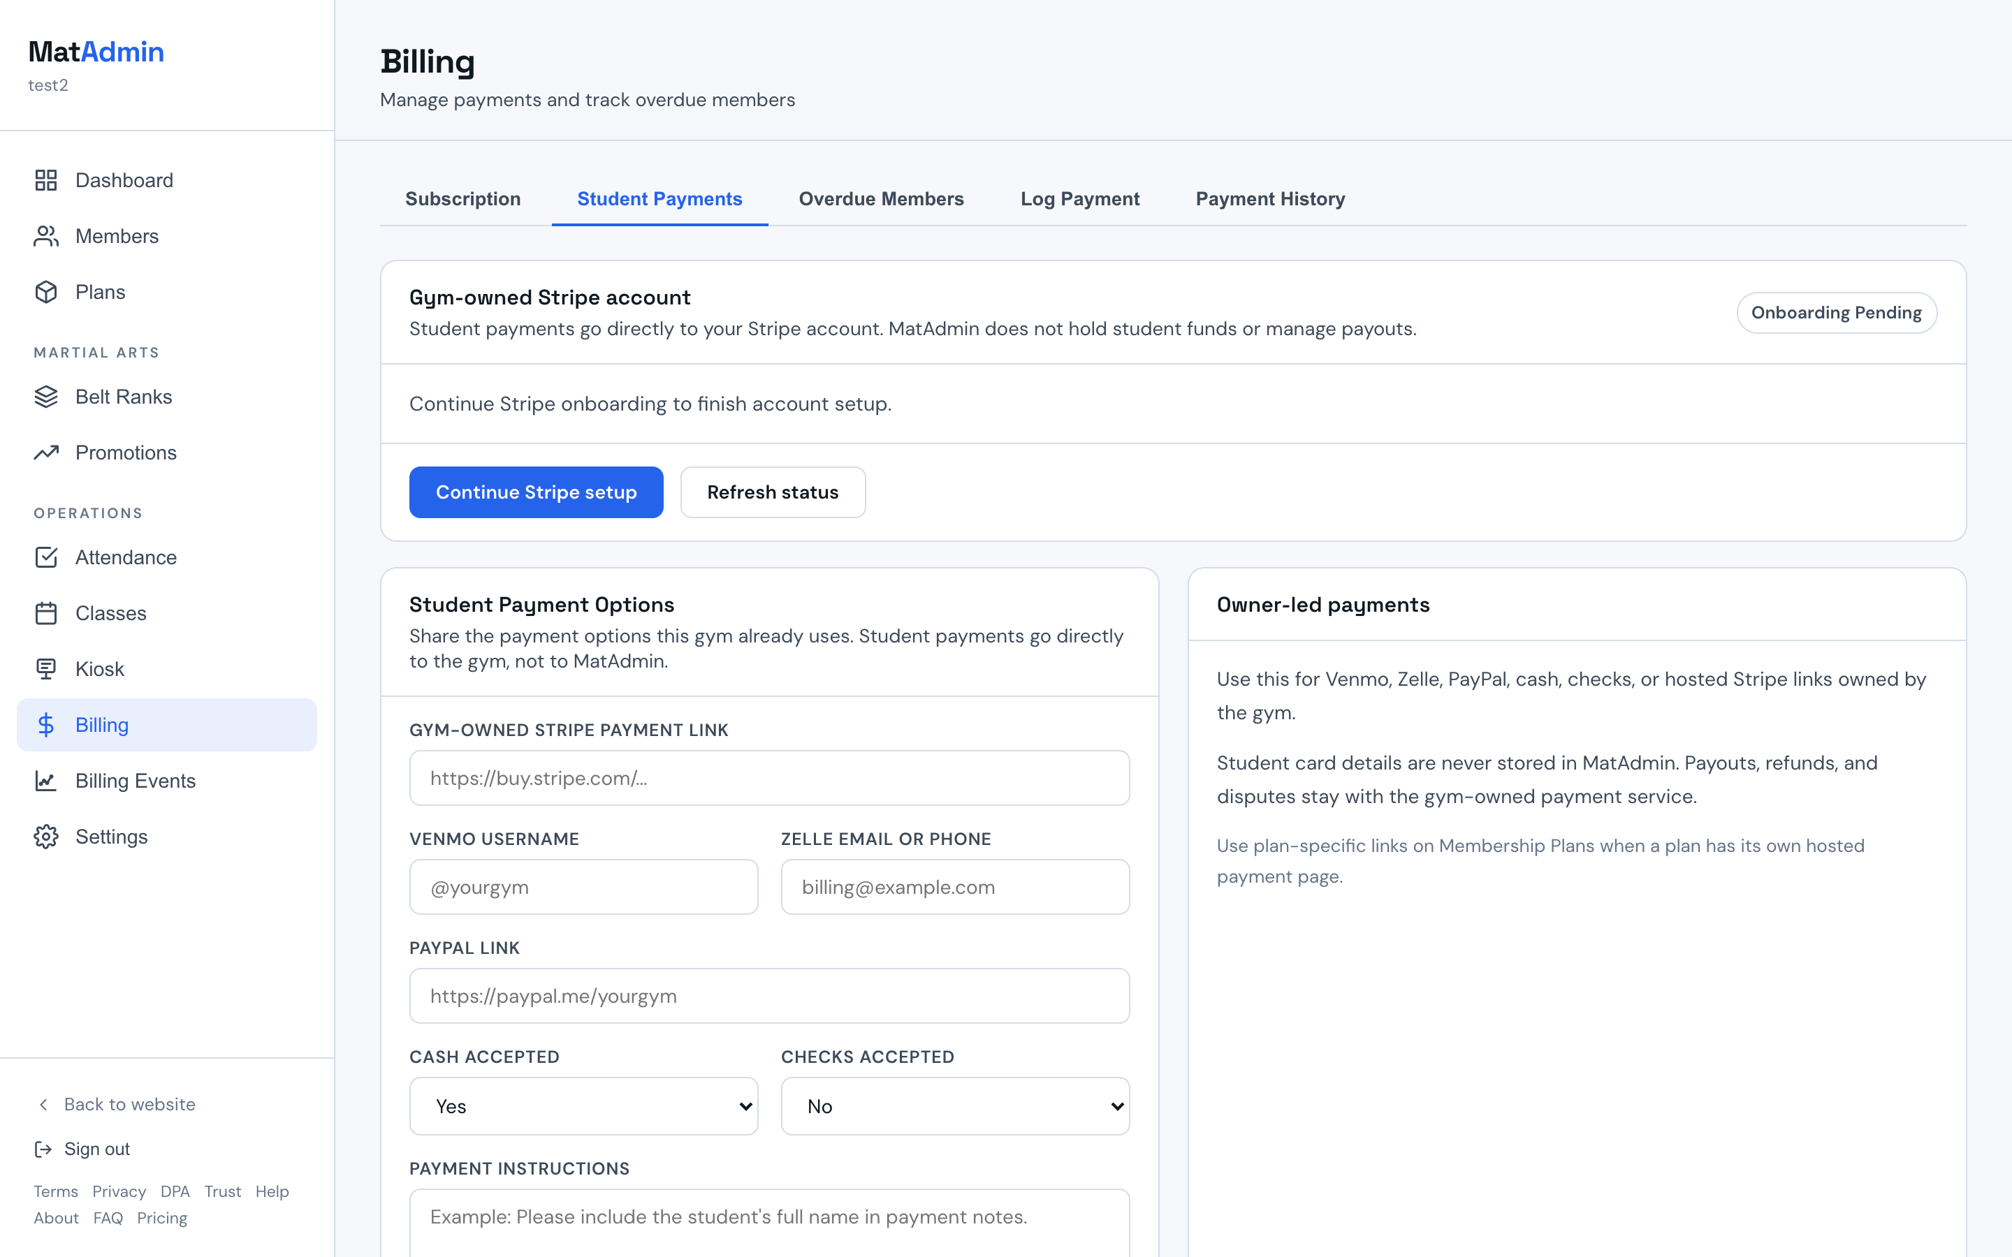Click Continue Stripe setup button

[x=537, y=492]
